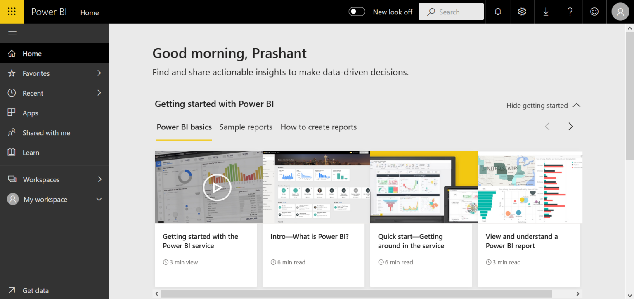Click the Intro—What is Power BI thumbnail image
The width and height of the screenshot is (634, 299).
pyautogui.click(x=316, y=187)
